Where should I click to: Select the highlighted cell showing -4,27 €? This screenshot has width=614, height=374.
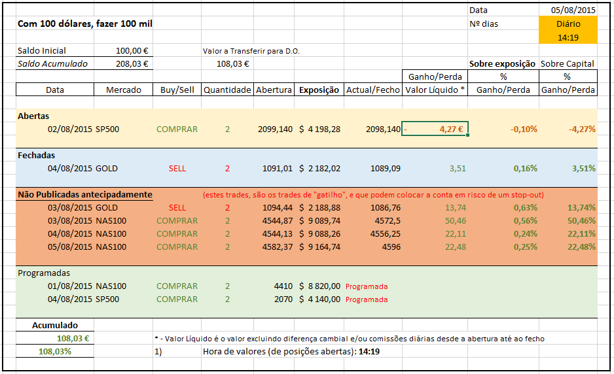tap(435, 129)
